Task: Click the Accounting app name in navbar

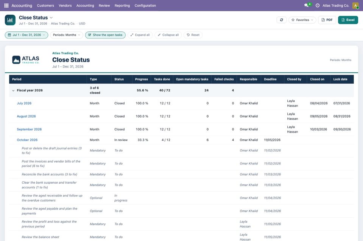Action: click(22, 6)
